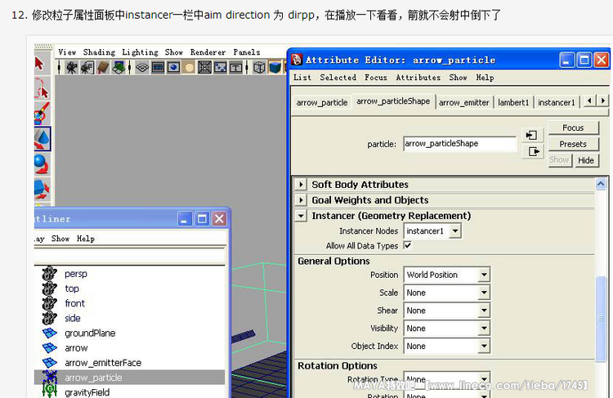Screen dimensions: 613x398
Task: Click the right tab-scroll arrow button
Action: click(602, 101)
